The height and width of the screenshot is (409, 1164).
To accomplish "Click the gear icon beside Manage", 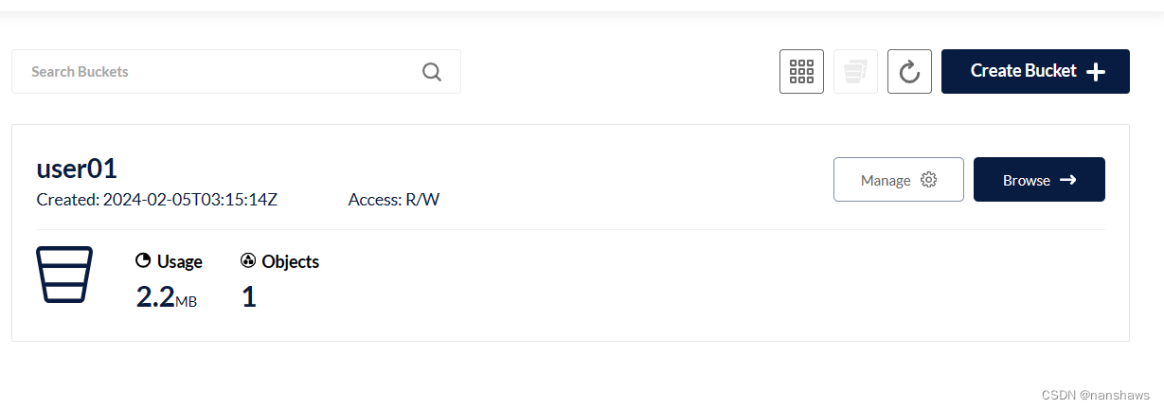I will 928,180.
